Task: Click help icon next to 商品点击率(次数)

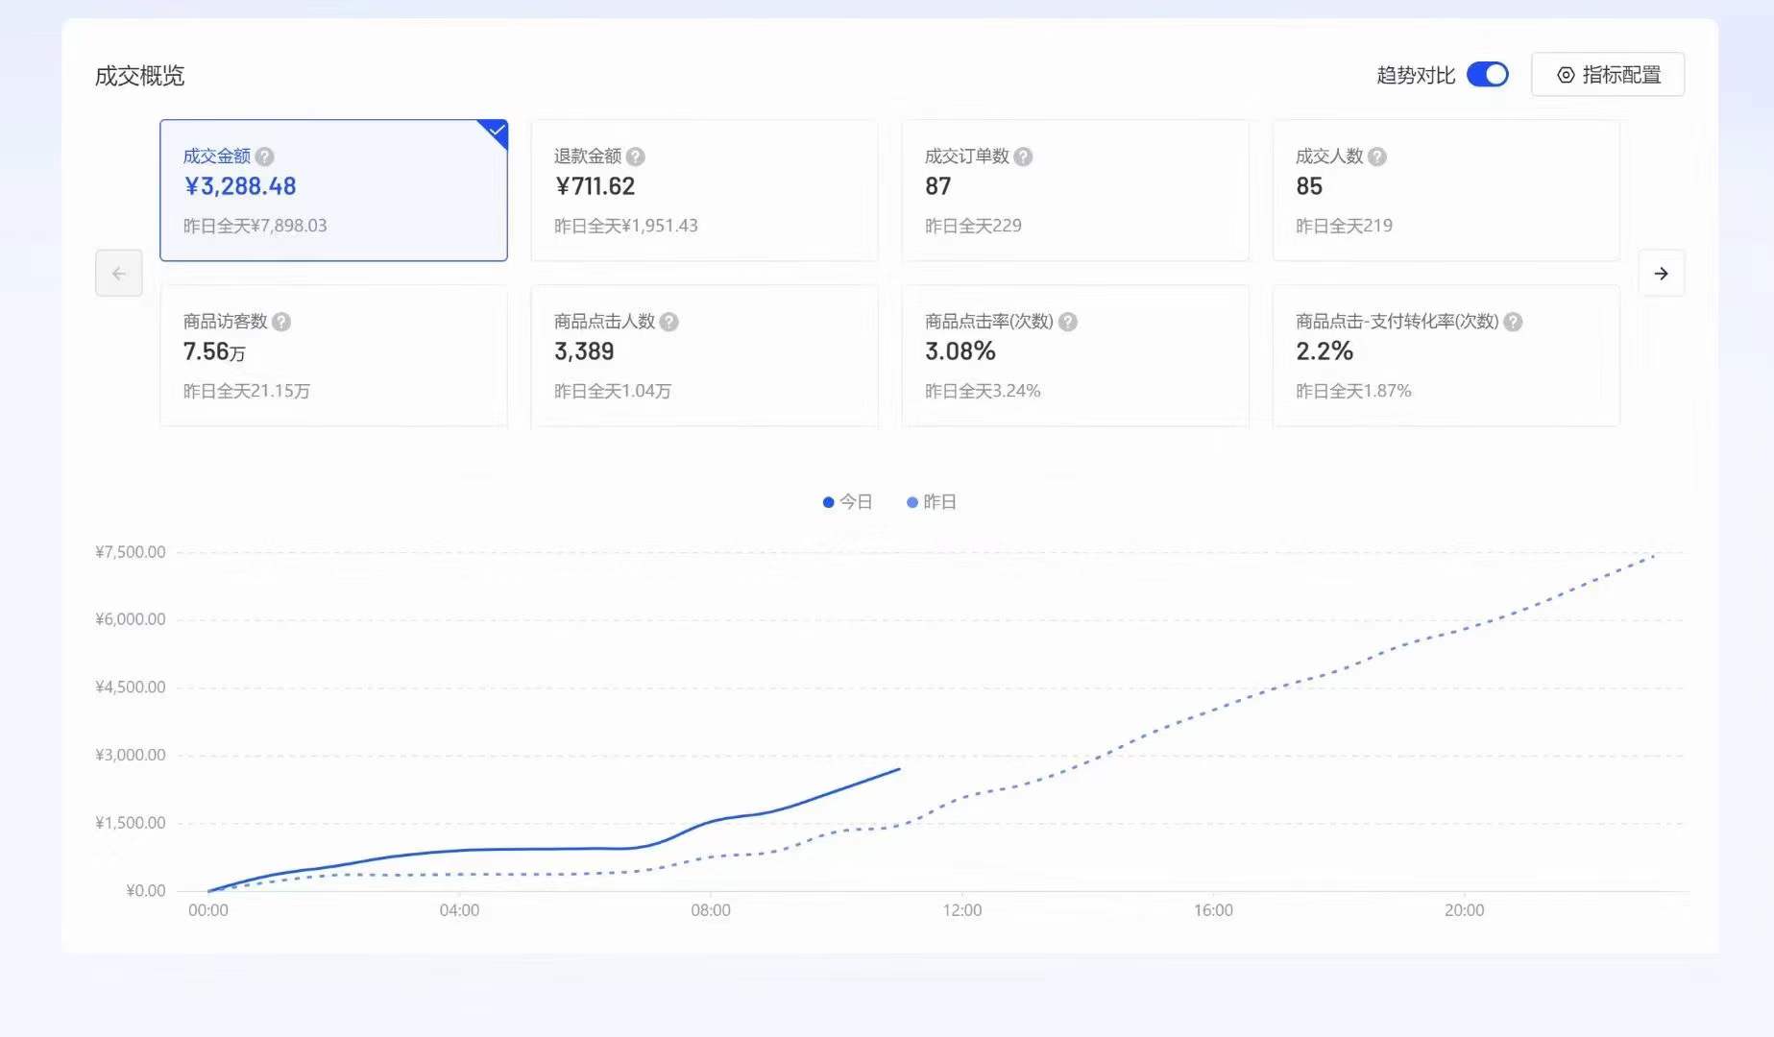Action: (1068, 322)
